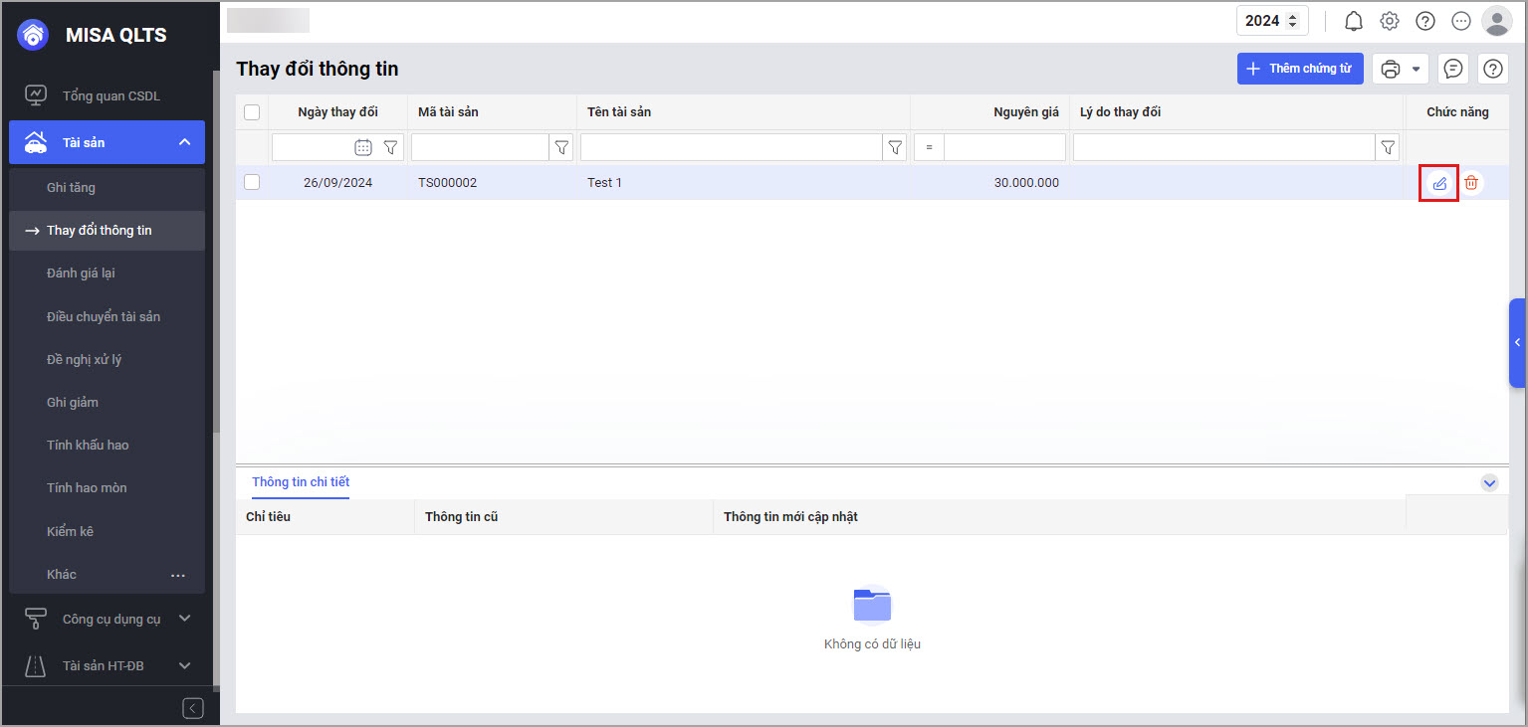Switch to Thông tin chi tiết tab
This screenshot has height=727, width=1528.
click(x=301, y=482)
